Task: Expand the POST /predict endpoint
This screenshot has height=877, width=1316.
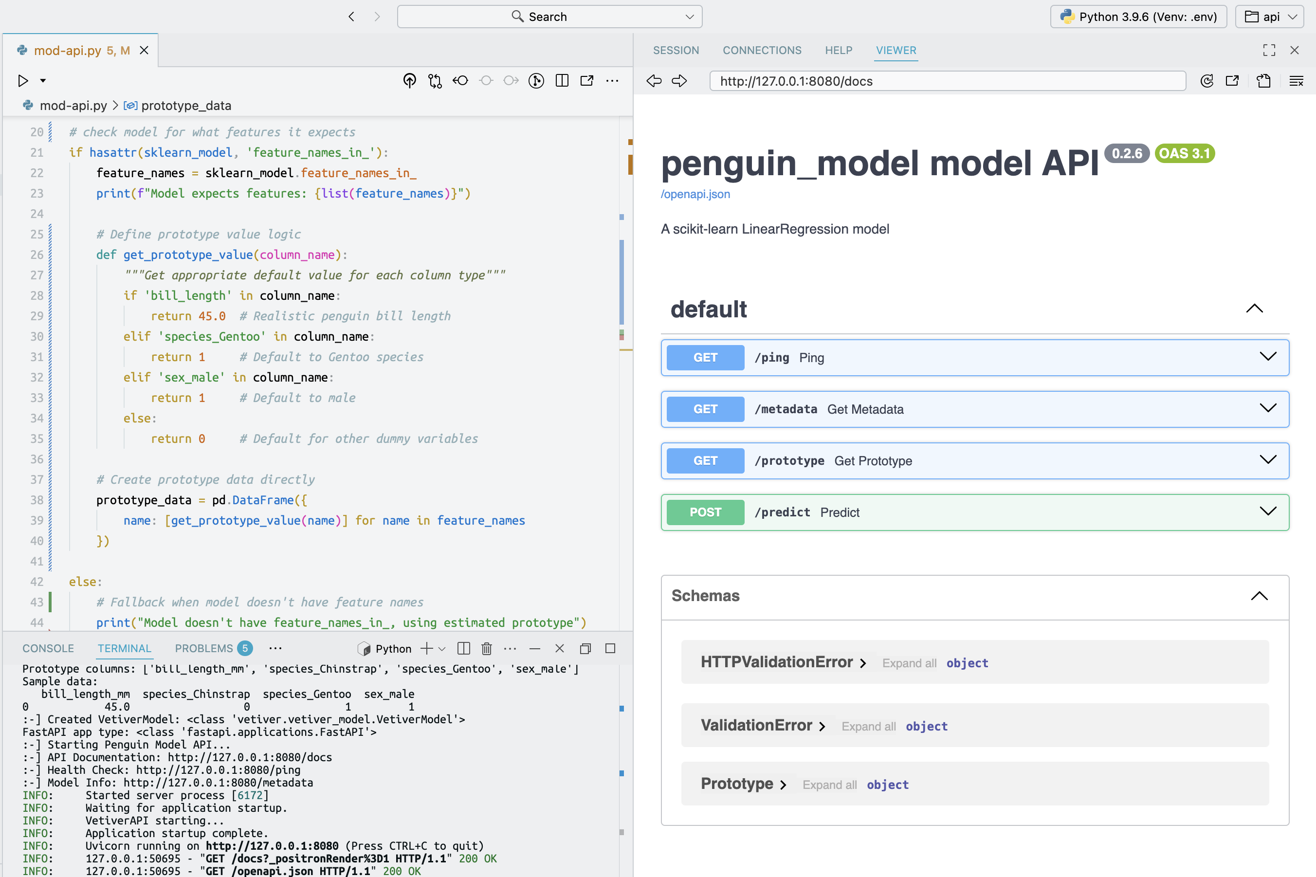Action: pyautogui.click(x=1267, y=512)
